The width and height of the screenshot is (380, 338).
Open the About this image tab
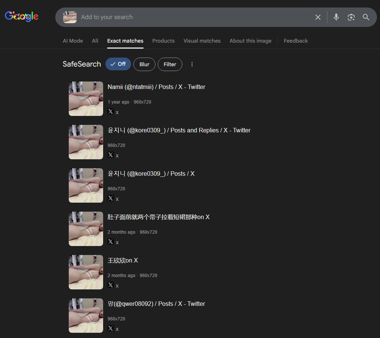[x=250, y=41]
